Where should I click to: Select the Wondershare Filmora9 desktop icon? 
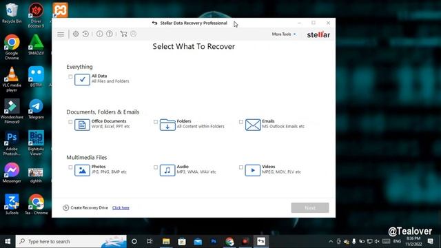click(x=12, y=111)
